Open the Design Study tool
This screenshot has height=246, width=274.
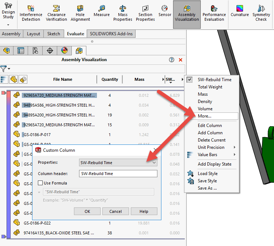[x=8, y=11]
